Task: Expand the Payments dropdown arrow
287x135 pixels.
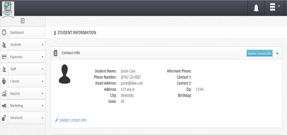Action: tap(42, 57)
